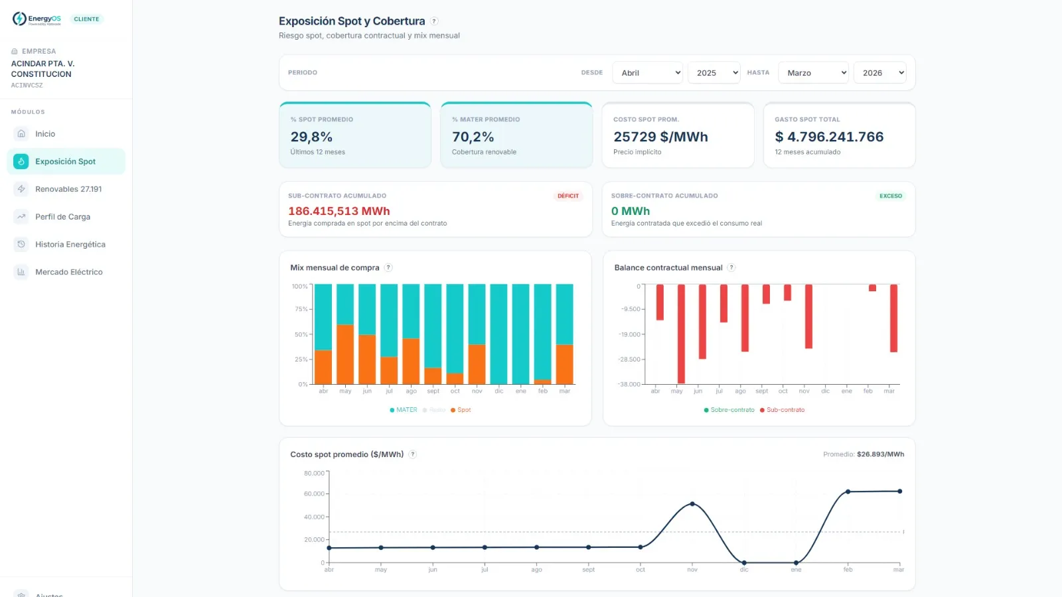
Task: Click the may bar in mix mensual chart
Action: (345, 334)
